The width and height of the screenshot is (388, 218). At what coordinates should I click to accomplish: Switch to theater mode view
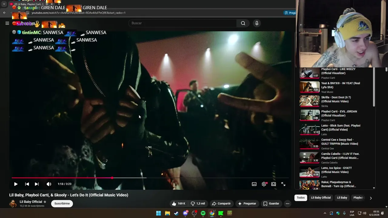coord(274,184)
